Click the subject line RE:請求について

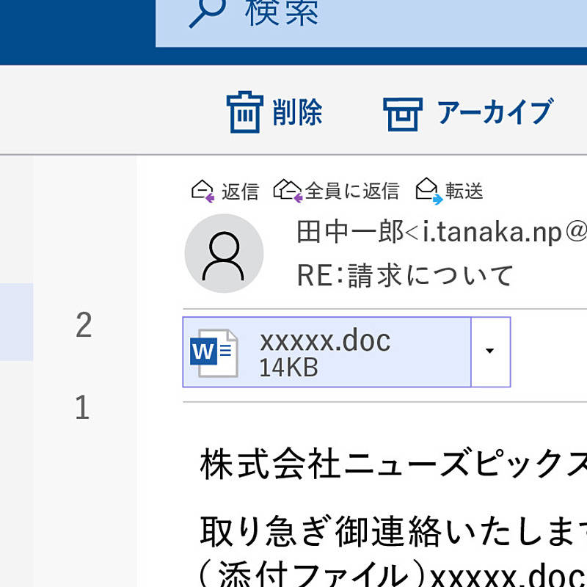coord(405,276)
